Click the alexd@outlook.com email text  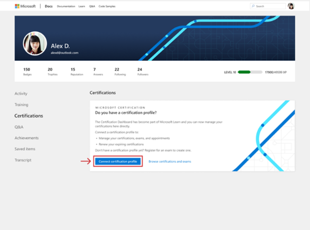(x=64, y=53)
